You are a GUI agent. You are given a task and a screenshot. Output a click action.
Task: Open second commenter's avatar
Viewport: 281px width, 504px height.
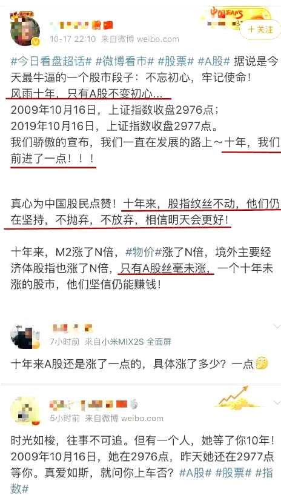25,336
